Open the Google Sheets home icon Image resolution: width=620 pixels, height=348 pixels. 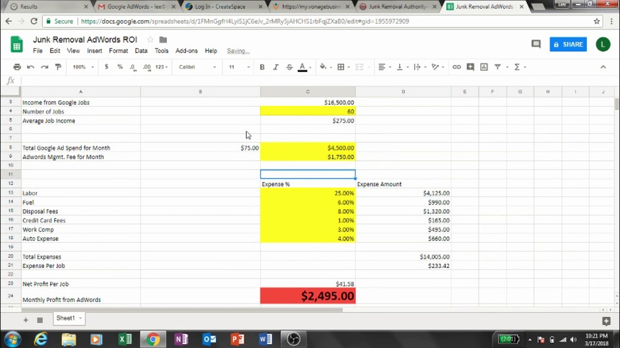(x=17, y=45)
